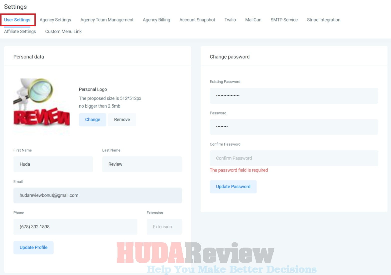
Task: Remove the personal logo
Action: (x=122, y=119)
